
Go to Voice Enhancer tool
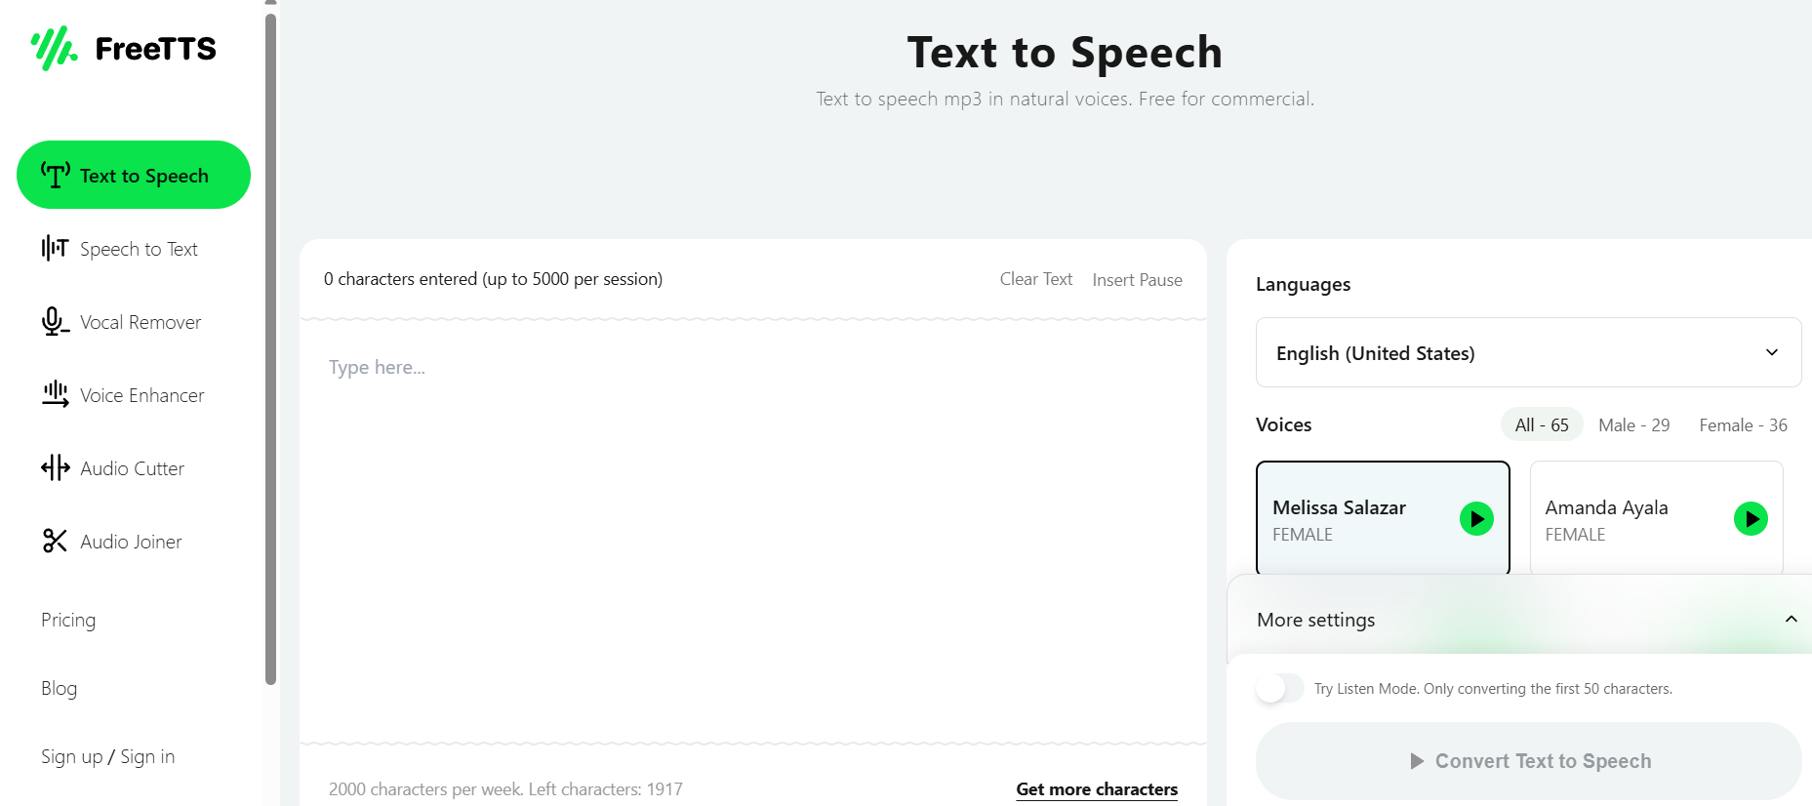142,395
